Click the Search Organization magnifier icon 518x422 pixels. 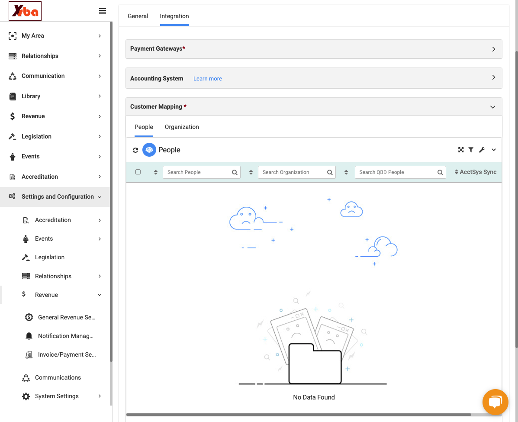330,173
